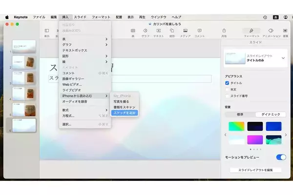Click the グラフ (Chart) toolbar icon
The width and height of the screenshot is (293, 195).
145,31
